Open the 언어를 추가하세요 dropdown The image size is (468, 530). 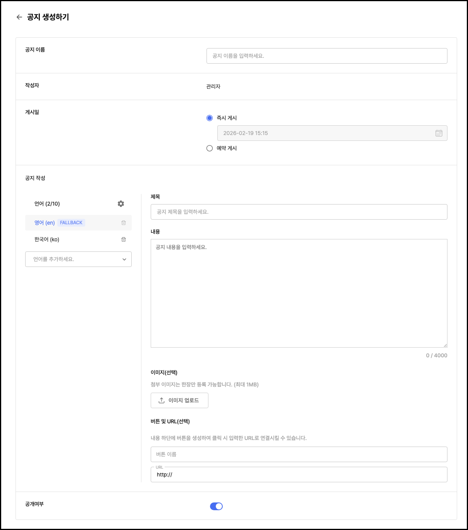(74, 259)
